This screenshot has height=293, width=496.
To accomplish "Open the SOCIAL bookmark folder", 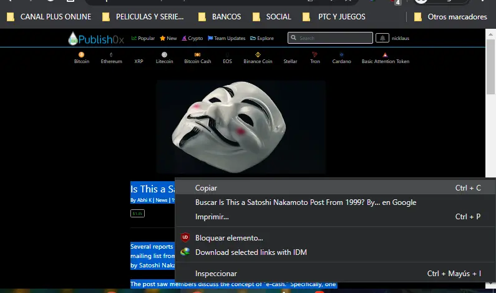I will click(272, 17).
